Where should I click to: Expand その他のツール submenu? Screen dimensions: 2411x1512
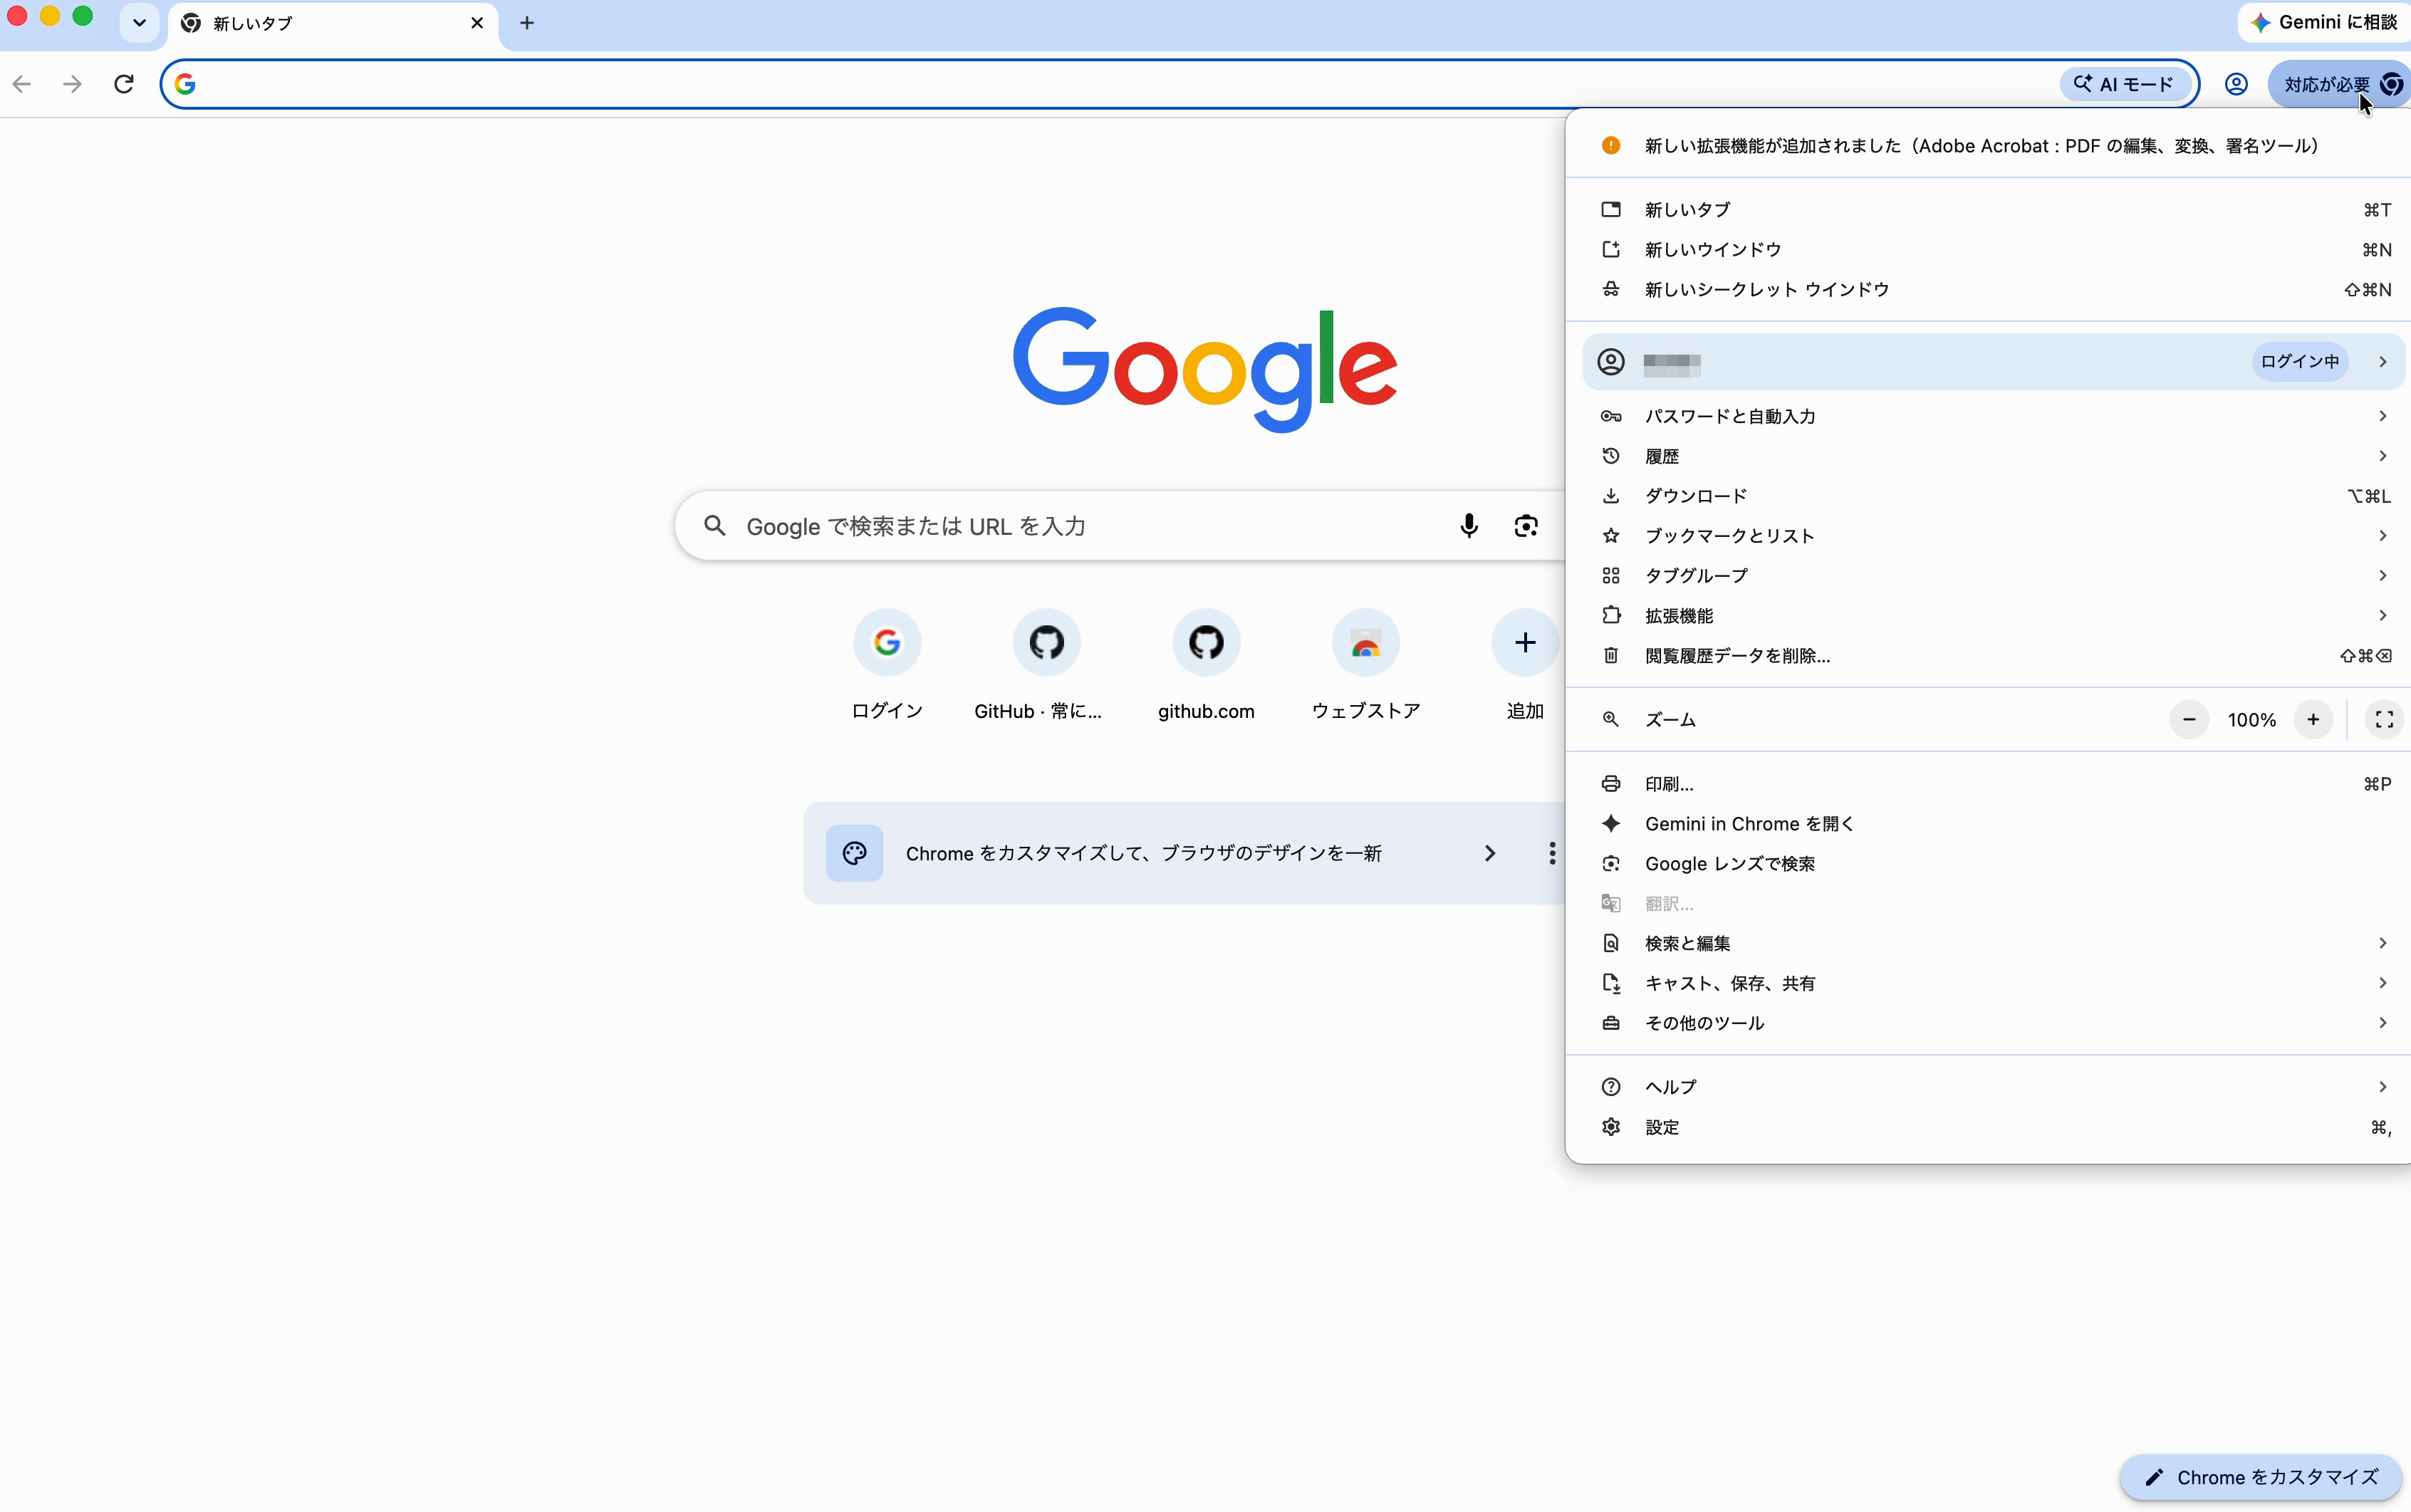pos(1988,1023)
